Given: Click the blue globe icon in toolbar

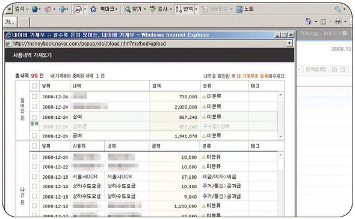Looking at the screenshot, I should click(x=34, y=9).
